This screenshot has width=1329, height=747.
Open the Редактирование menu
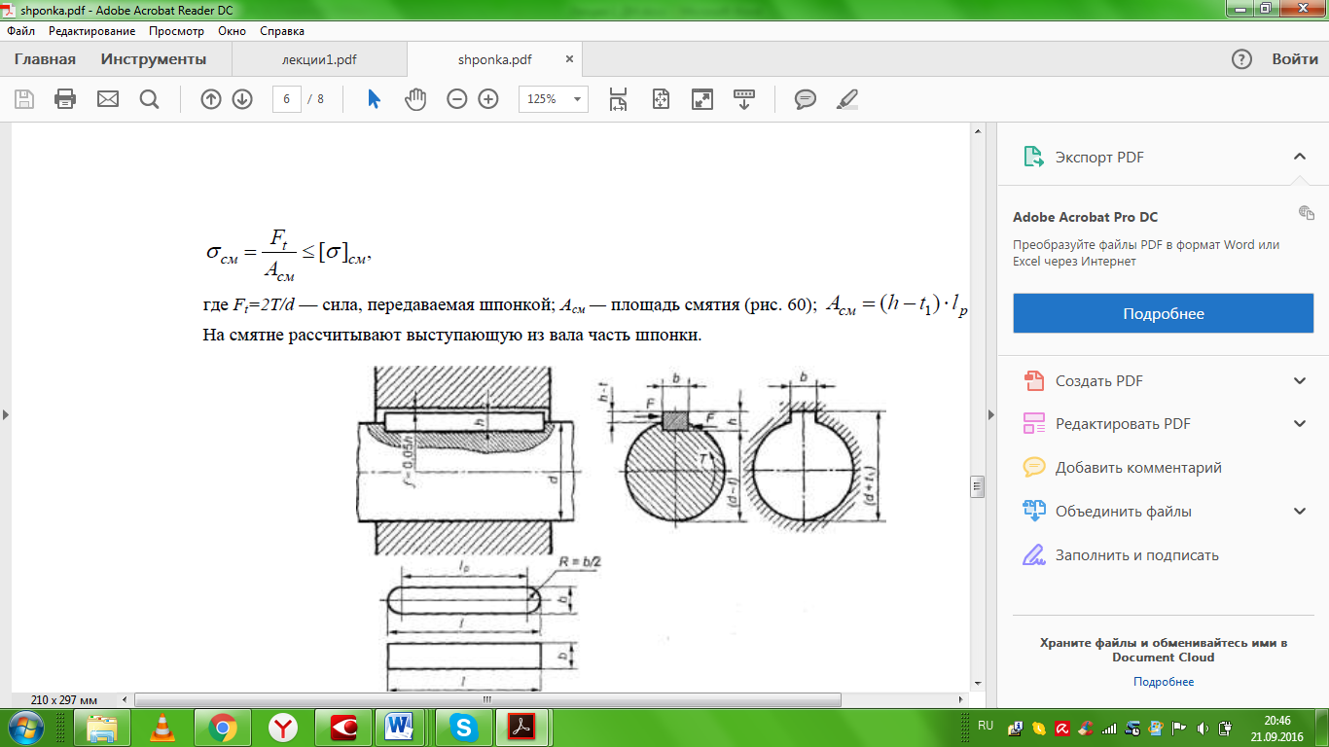pyautogui.click(x=92, y=31)
